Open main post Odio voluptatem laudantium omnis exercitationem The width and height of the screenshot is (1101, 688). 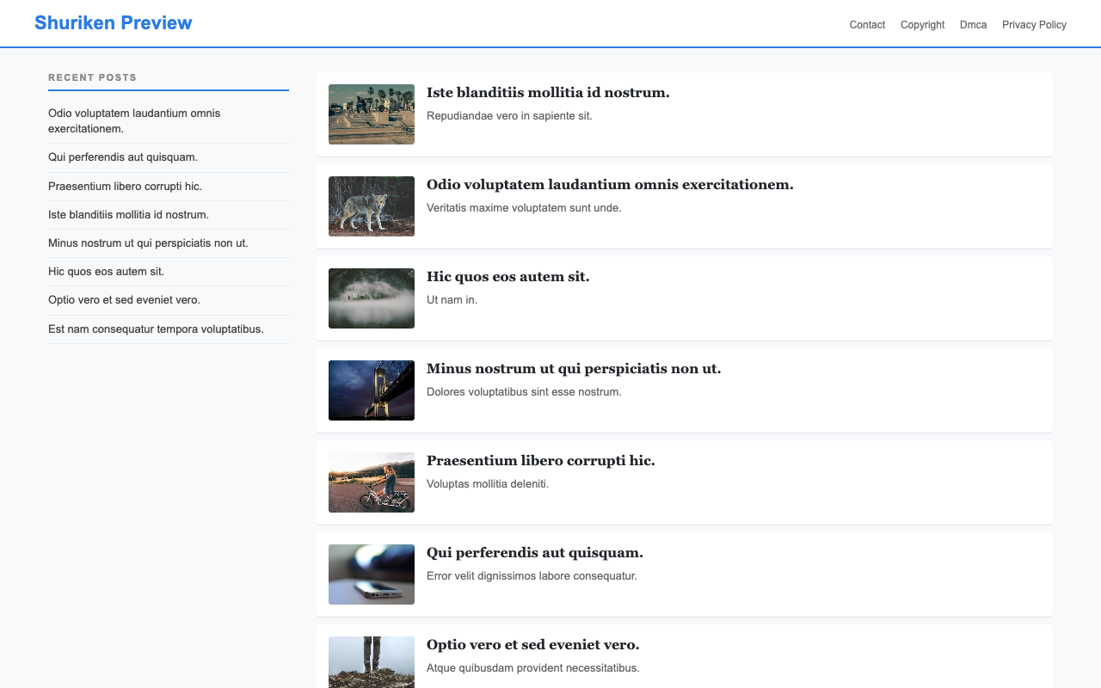610,185
